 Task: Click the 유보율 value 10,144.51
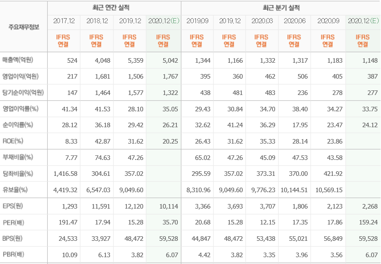pyautogui.click(x=295, y=190)
